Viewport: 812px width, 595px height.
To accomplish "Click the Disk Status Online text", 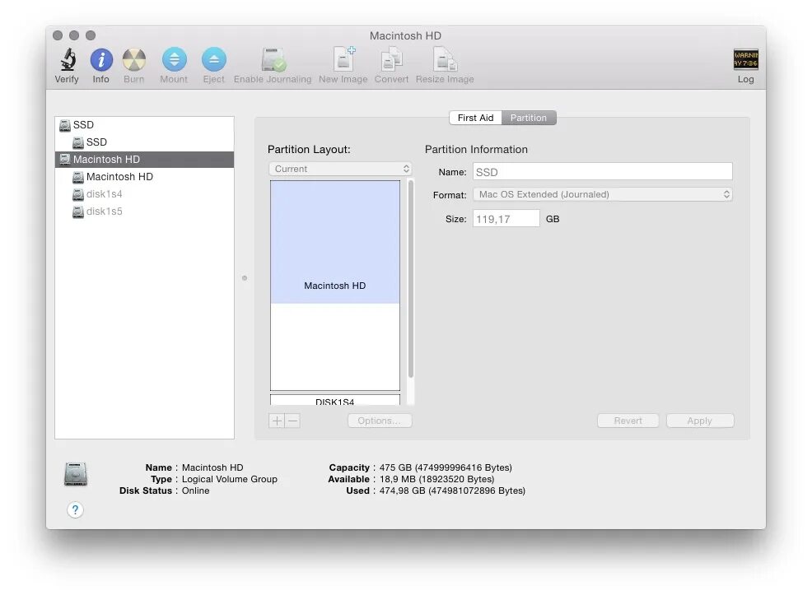I will pos(195,491).
